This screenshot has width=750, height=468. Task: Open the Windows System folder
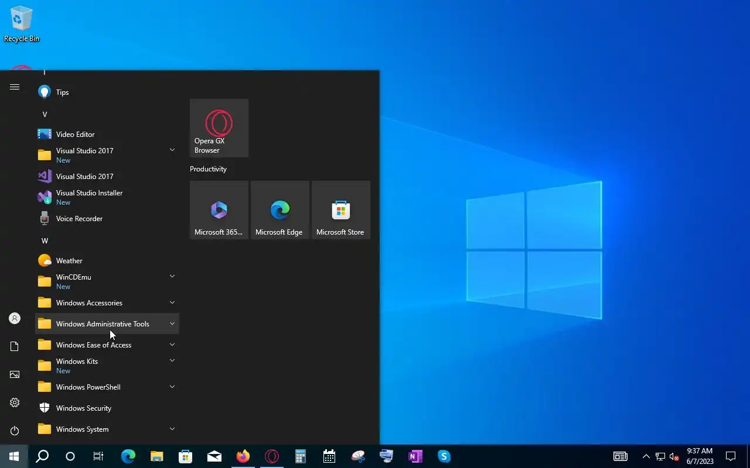click(x=107, y=429)
